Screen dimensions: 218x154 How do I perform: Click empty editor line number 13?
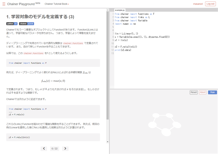[x=112, y=53]
